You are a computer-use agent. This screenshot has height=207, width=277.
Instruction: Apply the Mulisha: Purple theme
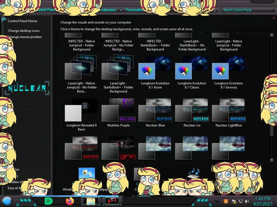pyautogui.click(x=118, y=113)
